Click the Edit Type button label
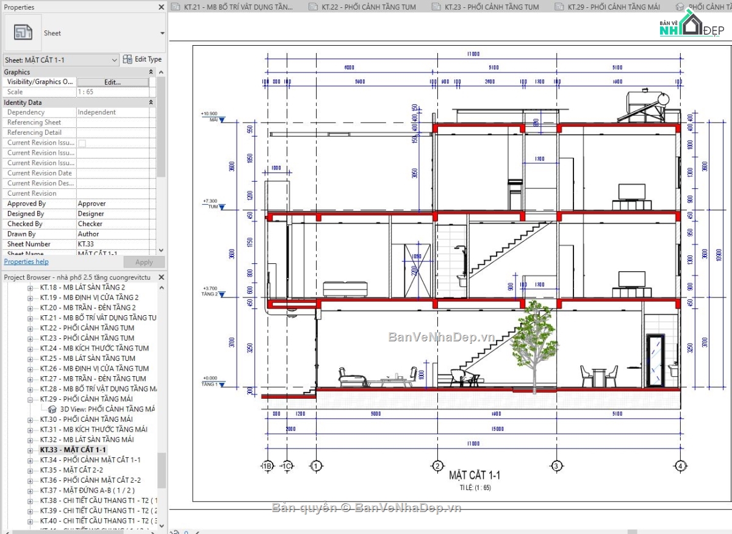Image resolution: width=732 pixels, height=534 pixels. (x=148, y=59)
